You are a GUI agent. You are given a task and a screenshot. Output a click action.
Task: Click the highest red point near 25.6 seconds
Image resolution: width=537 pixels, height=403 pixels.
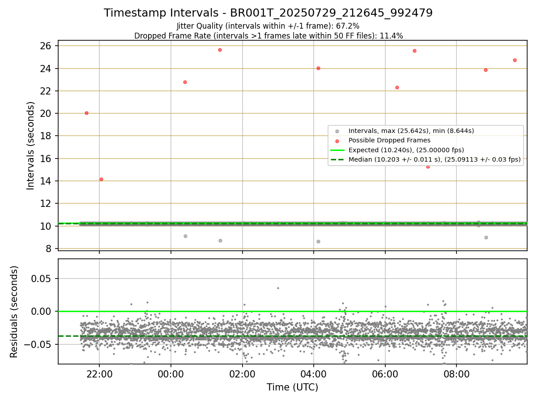[220, 50]
